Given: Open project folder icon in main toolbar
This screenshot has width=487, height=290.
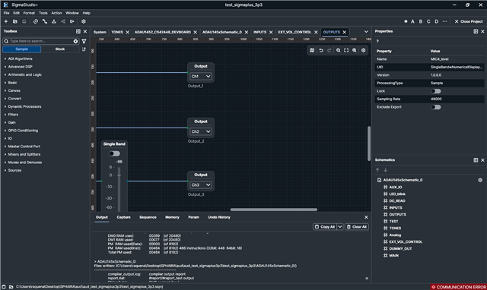Looking at the screenshot, I should point(15,21).
